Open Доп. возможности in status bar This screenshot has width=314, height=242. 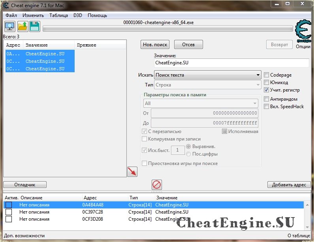click(24, 236)
